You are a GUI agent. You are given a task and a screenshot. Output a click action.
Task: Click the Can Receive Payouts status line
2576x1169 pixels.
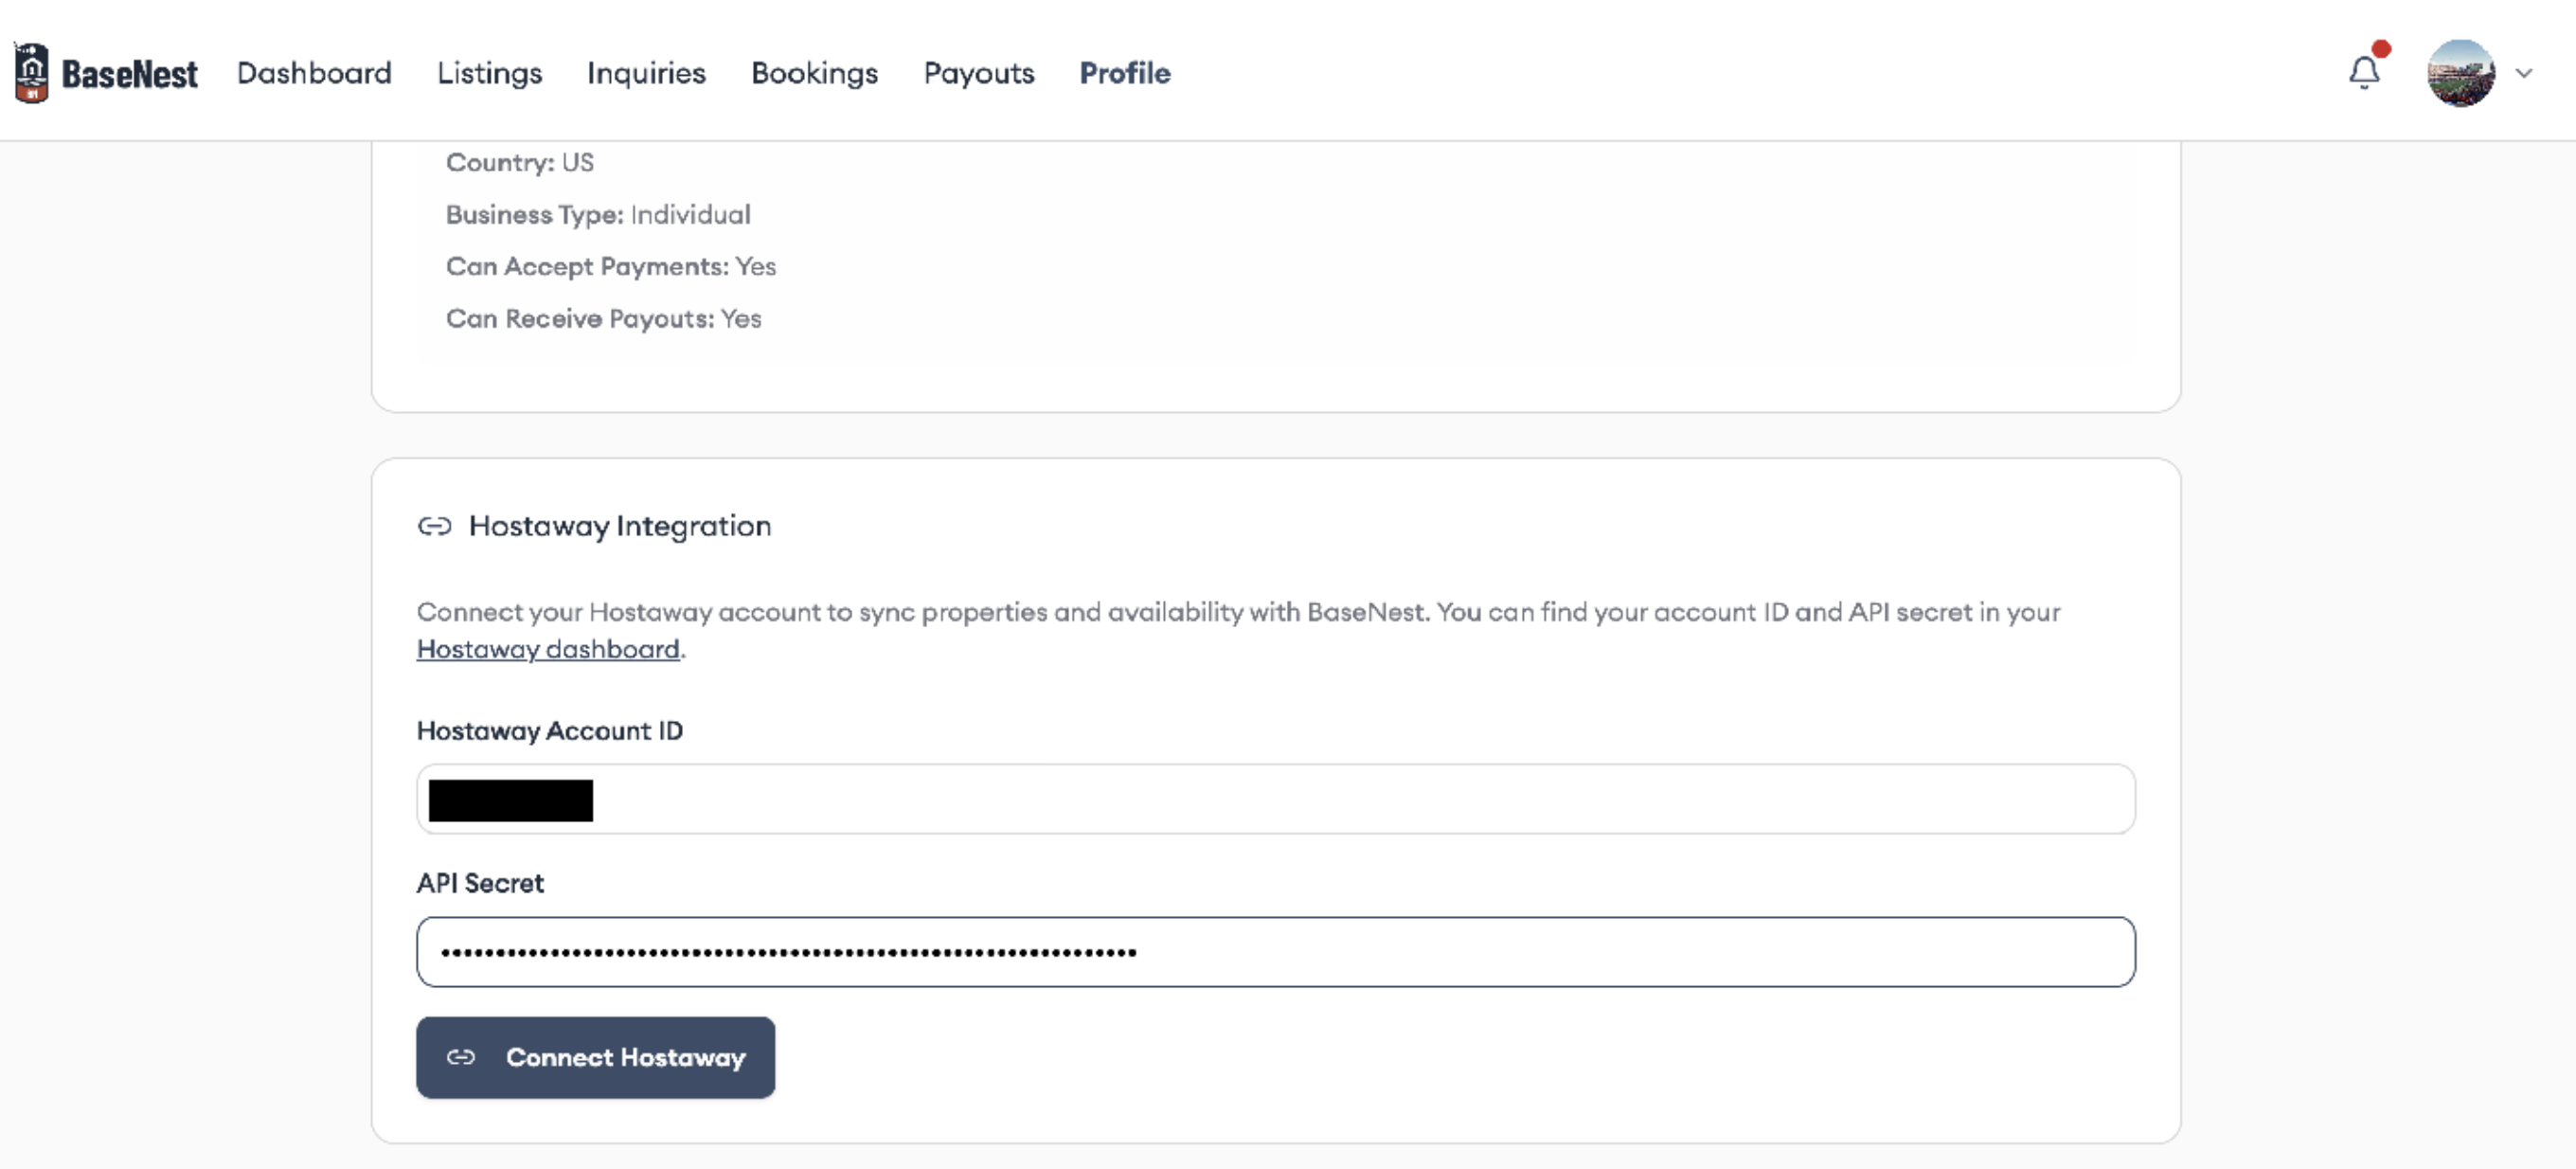pyautogui.click(x=604, y=319)
